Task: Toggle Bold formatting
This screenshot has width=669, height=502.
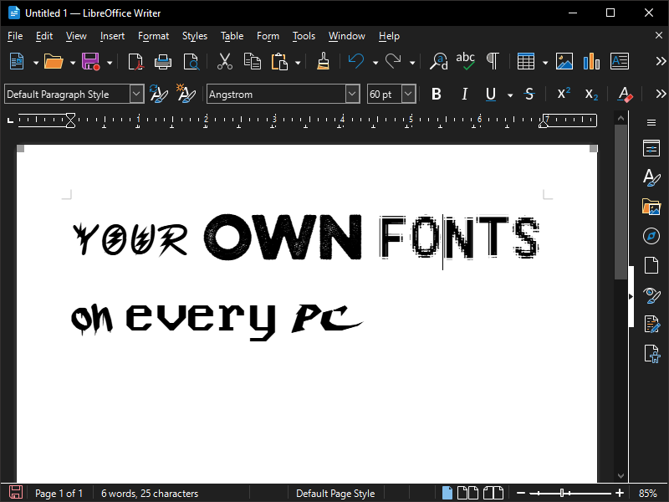Action: point(436,95)
